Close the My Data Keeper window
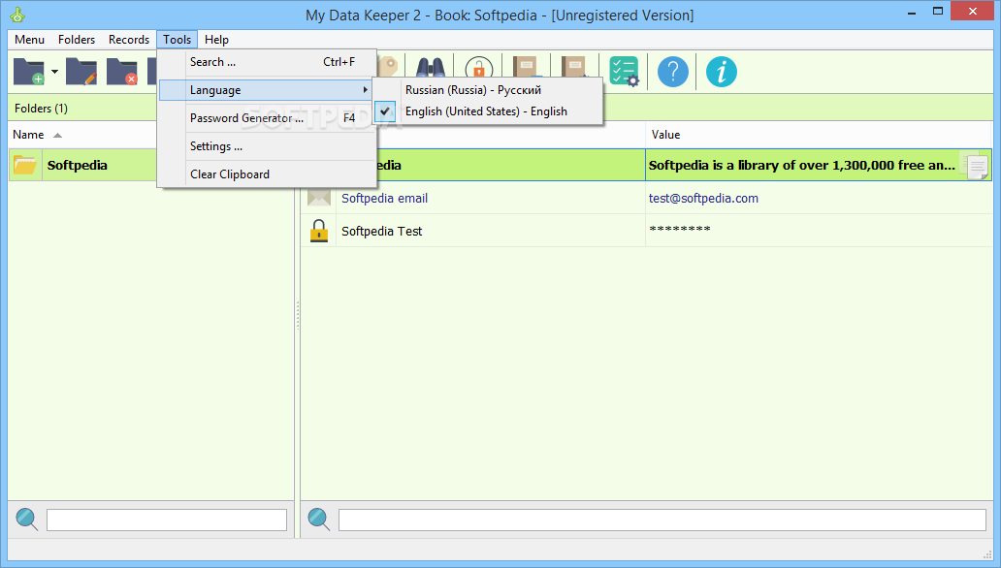 [x=973, y=12]
